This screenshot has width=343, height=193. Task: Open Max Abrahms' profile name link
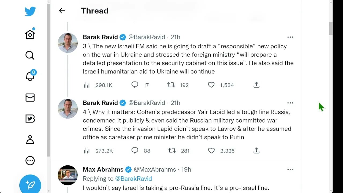(103, 169)
